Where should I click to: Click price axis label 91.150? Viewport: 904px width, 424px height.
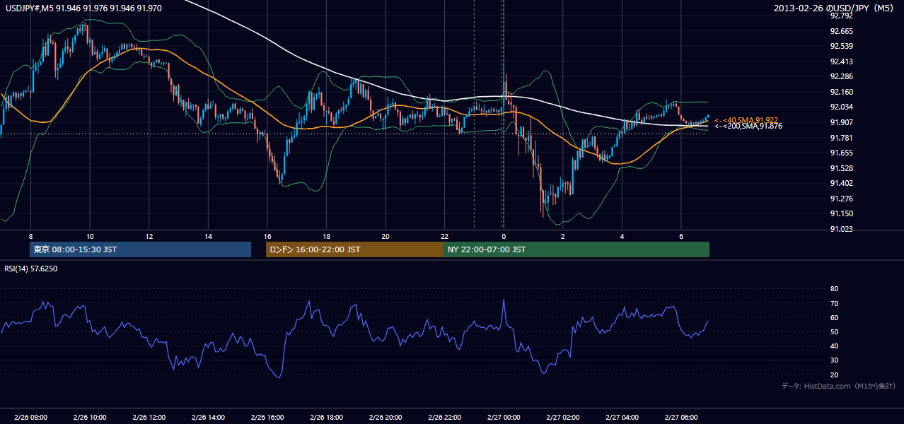coord(842,213)
